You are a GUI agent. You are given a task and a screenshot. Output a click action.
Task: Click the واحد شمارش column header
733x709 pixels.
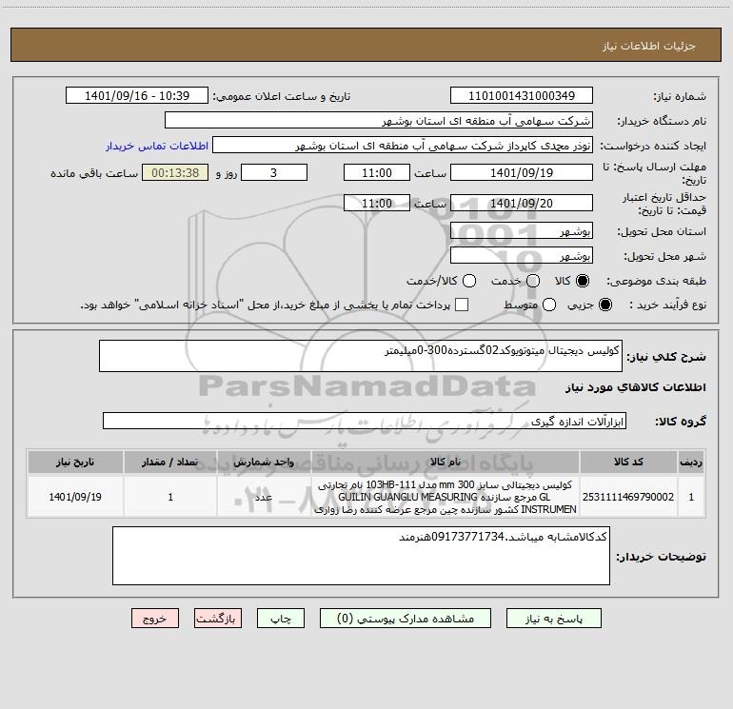click(264, 462)
